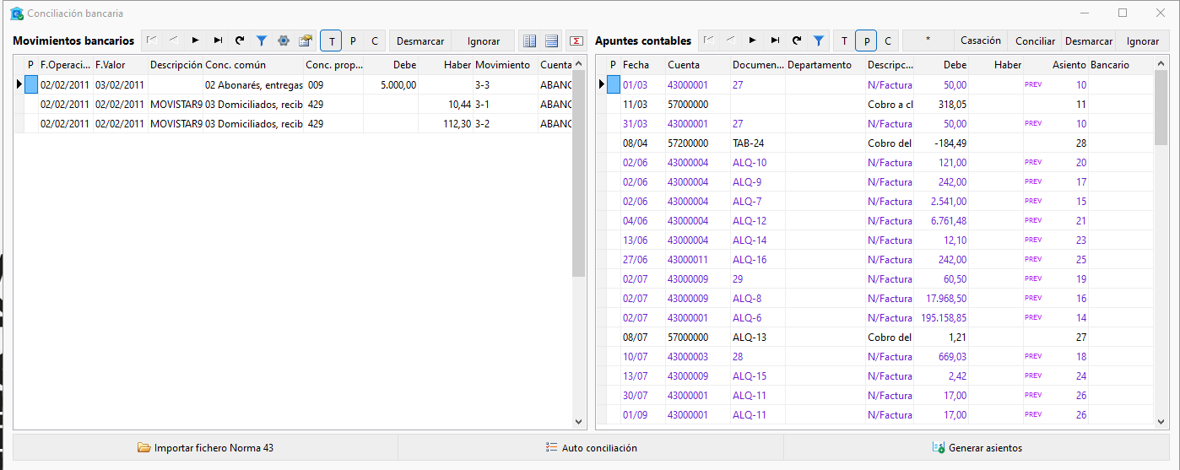Switch to row list layout icon
Screen dimensions: 1180x470
click(551, 41)
